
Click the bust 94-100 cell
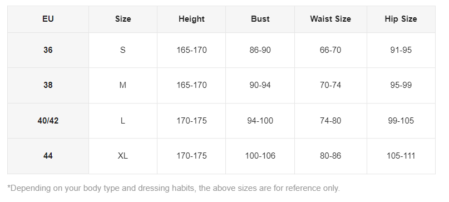pyautogui.click(x=260, y=121)
